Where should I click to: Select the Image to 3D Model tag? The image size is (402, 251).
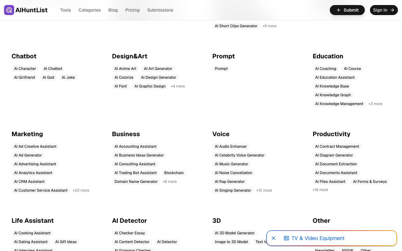pos(231,242)
